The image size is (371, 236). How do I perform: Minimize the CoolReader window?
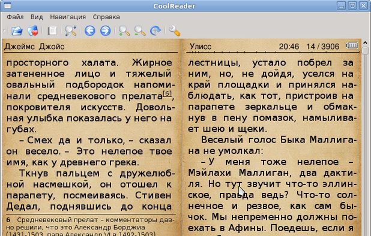341,5
